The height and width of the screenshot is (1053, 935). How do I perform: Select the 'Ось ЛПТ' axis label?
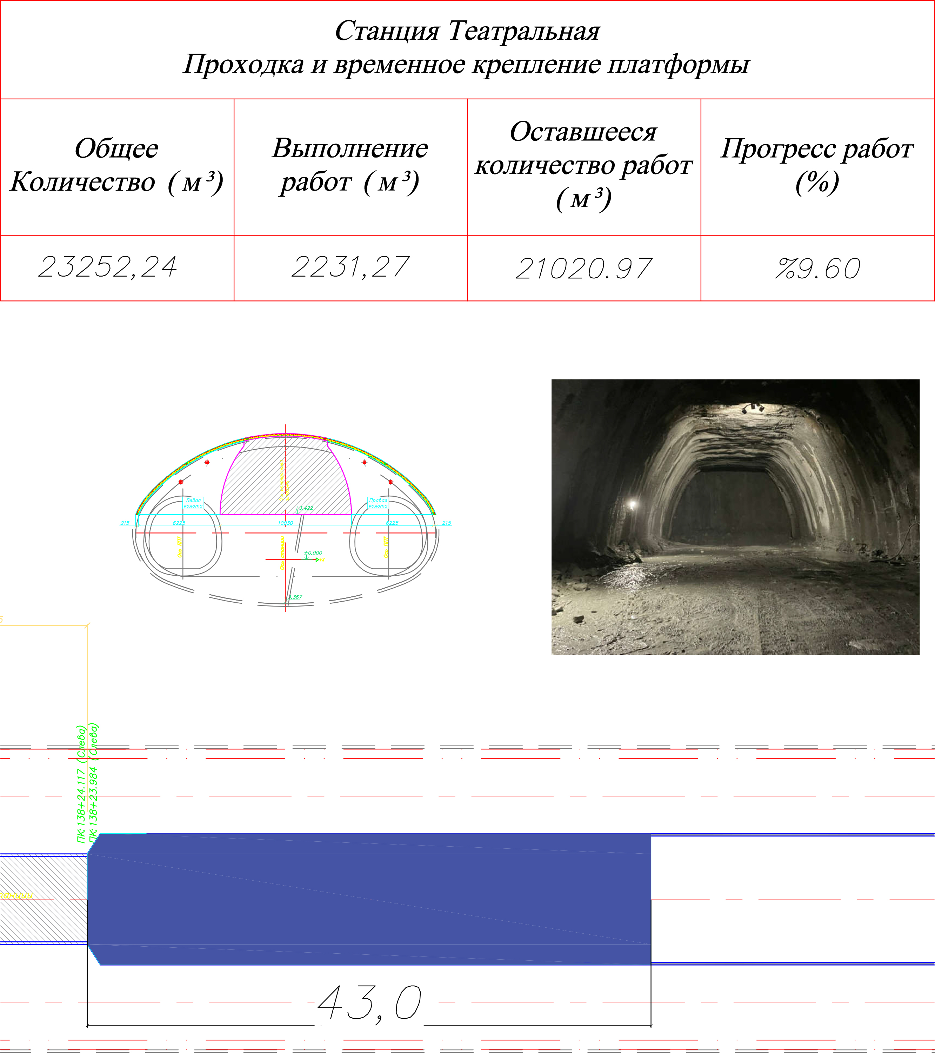click(x=180, y=547)
